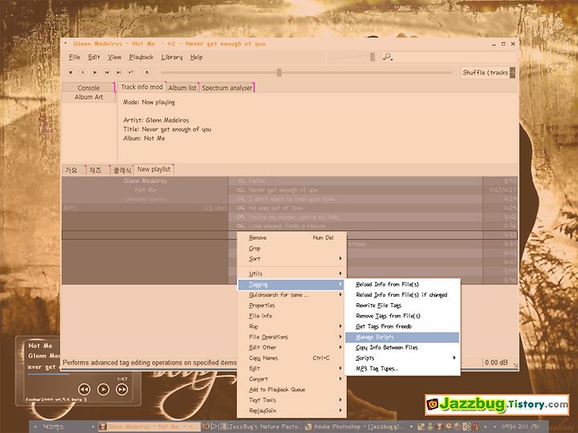Open the Playback menu

141,57
